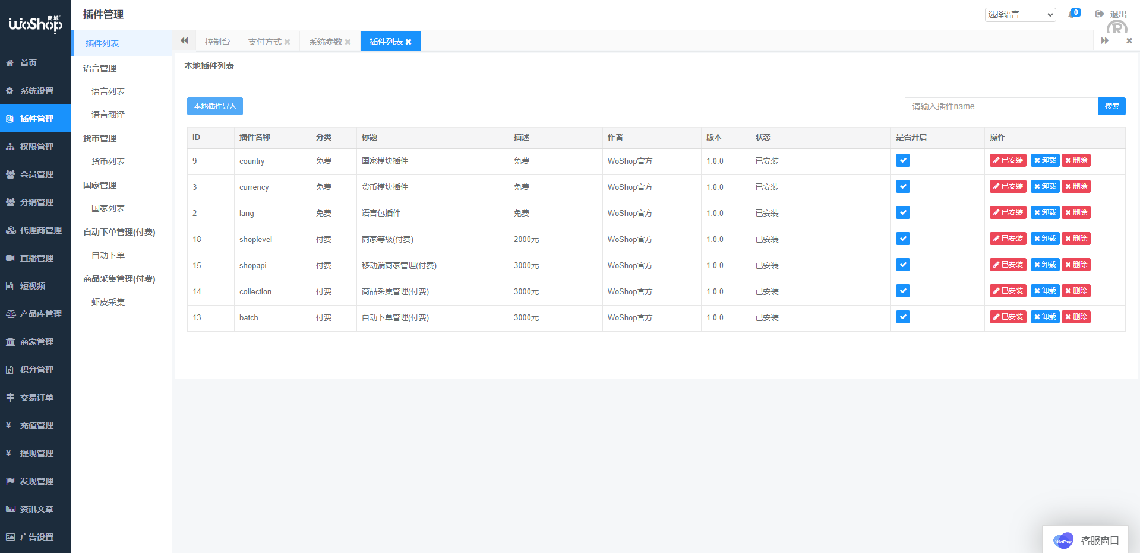Expand tabs with the right double-arrow

pyautogui.click(x=1105, y=40)
